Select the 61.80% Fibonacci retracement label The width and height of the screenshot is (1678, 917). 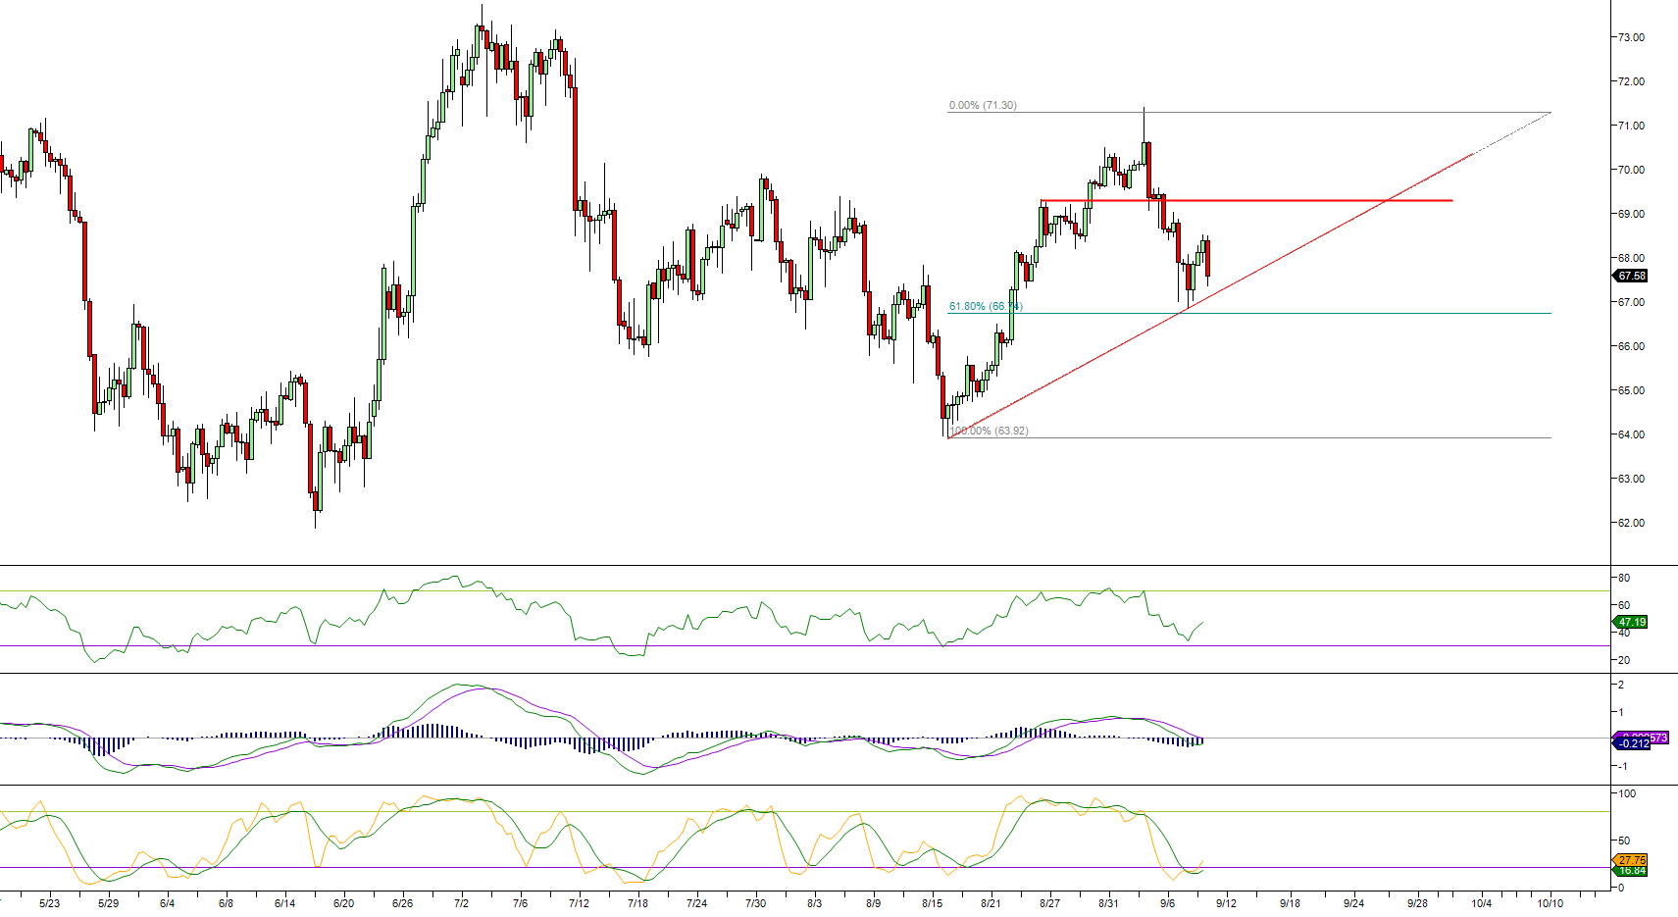[984, 306]
